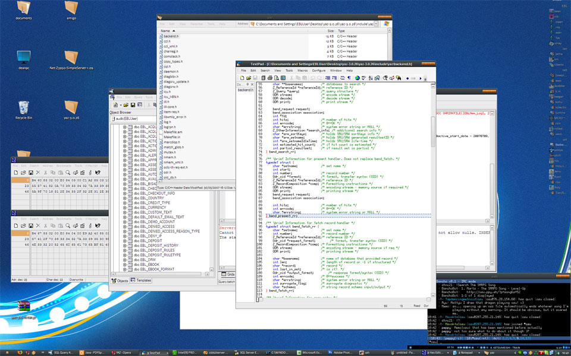Select comstack.h file in Explorer list
The height and width of the screenshot is (356, 571).
[x=170, y=56]
